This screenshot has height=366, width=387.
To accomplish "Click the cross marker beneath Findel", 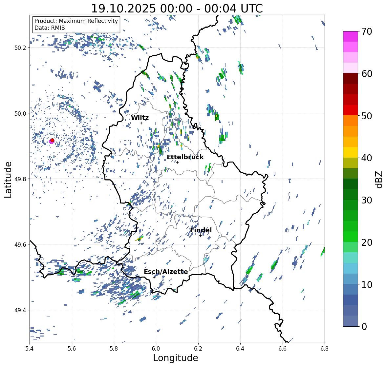I will tap(200, 236).
